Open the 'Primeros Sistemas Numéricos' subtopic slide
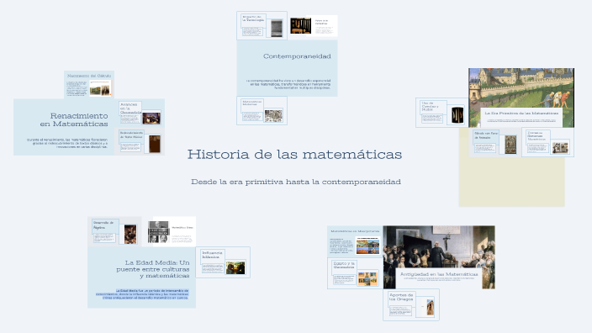This screenshot has height=333, width=592. tap(547, 142)
